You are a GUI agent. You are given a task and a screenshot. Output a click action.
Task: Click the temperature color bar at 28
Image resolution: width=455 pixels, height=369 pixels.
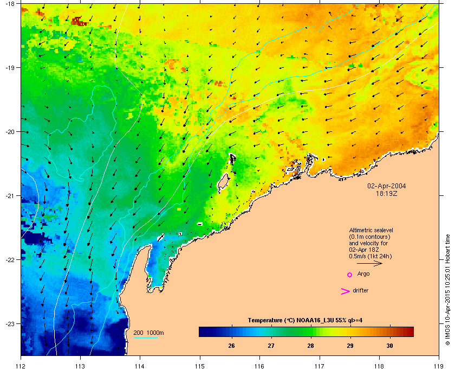pos(311,332)
